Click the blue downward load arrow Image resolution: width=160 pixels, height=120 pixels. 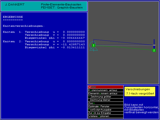[154, 42]
